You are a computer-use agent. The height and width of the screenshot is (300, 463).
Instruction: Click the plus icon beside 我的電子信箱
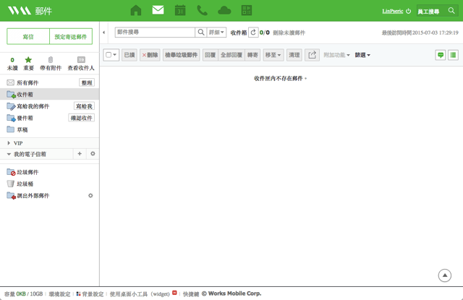tap(80, 154)
